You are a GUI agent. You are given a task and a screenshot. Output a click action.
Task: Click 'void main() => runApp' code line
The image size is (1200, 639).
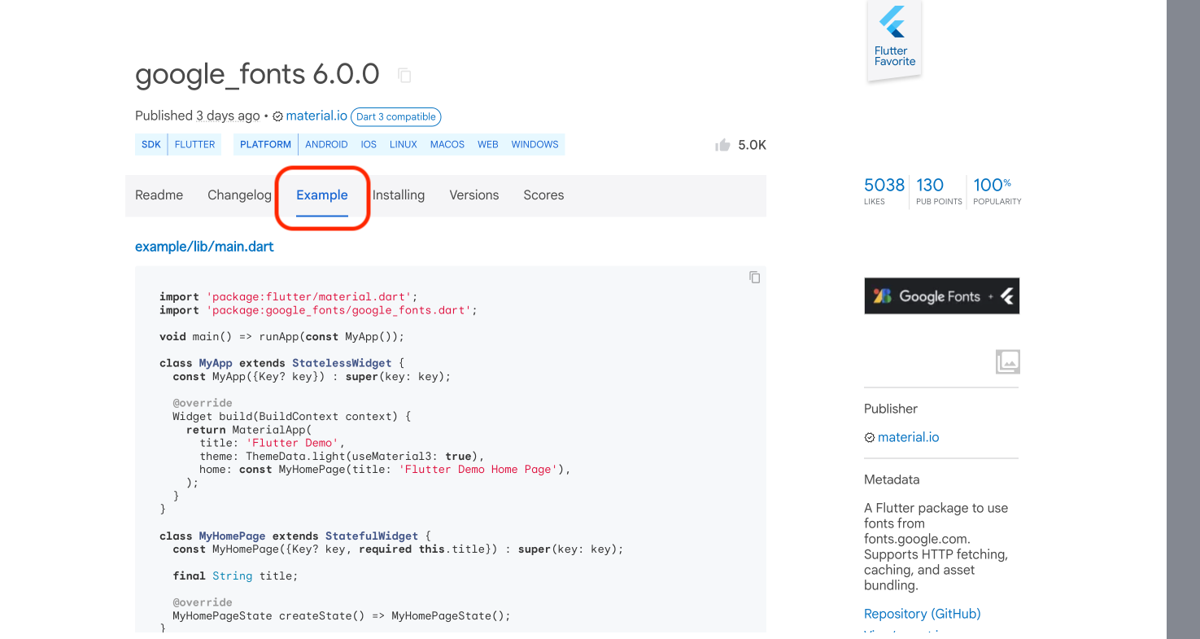click(281, 336)
